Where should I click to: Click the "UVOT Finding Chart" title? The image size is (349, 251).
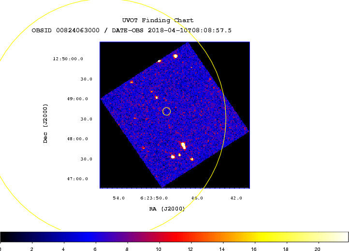coord(158,20)
